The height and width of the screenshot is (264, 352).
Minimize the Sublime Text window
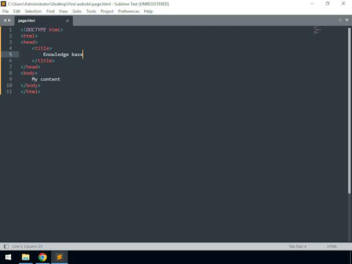pyautogui.click(x=312, y=4)
